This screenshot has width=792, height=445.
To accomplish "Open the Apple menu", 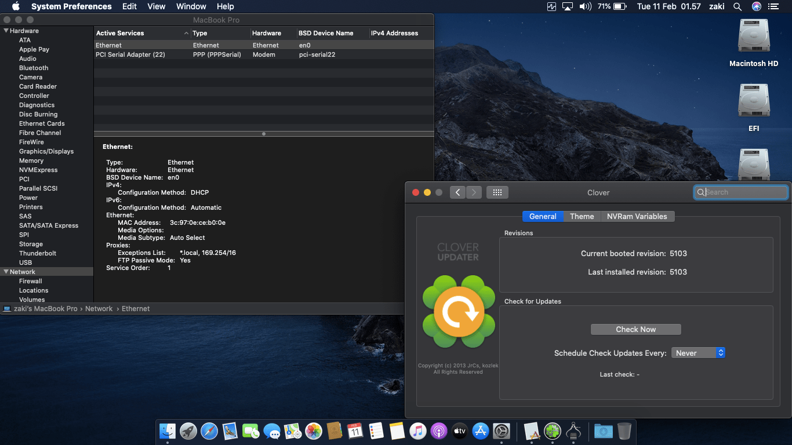I will (x=16, y=6).
